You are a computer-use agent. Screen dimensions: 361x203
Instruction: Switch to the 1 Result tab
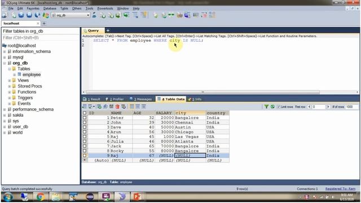click(91, 99)
